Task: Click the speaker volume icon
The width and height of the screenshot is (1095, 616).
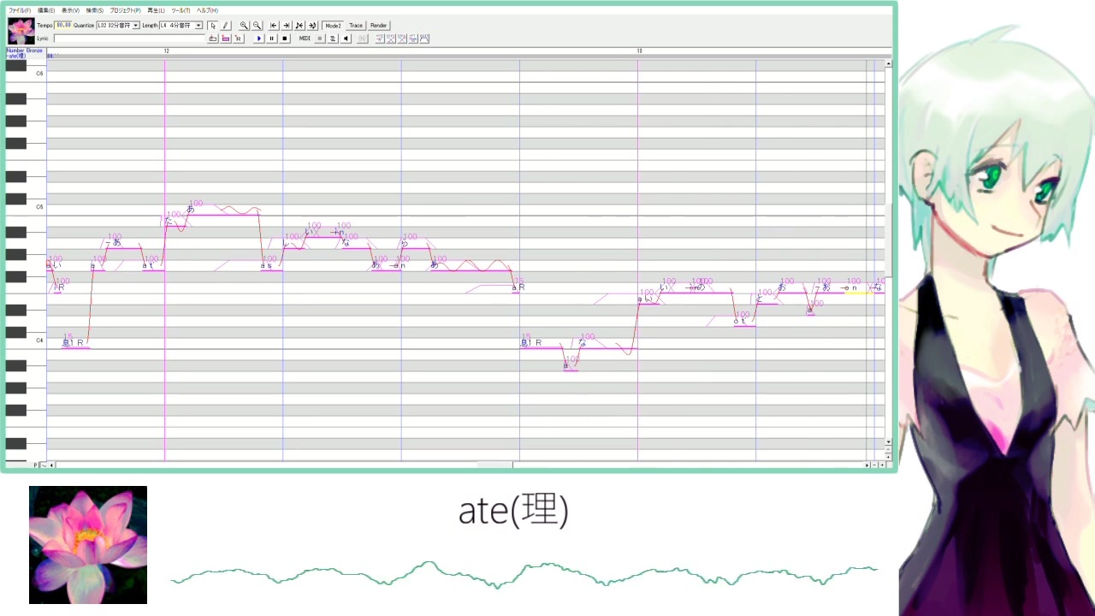Action: point(346,38)
